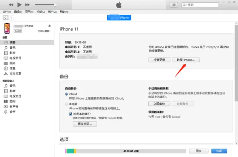Click the 检查更新 button

(x=159, y=60)
